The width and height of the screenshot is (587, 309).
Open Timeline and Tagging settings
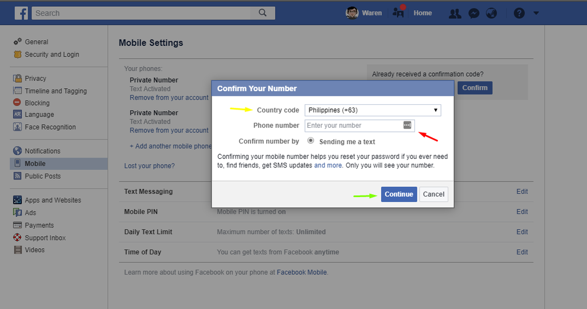tap(56, 91)
